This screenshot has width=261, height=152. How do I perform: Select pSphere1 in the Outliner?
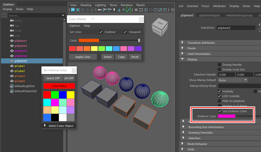(x=21, y=41)
